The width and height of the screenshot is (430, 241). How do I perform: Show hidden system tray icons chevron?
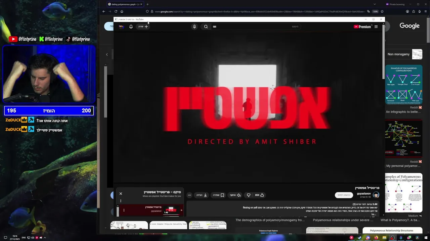pos(45,238)
